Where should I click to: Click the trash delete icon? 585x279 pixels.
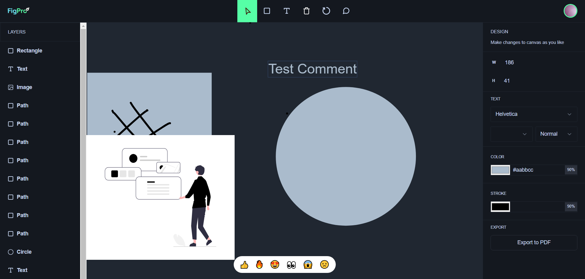tap(307, 11)
